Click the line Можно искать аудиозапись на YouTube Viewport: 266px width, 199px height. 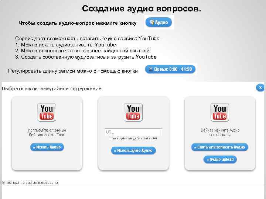[x=65, y=45]
